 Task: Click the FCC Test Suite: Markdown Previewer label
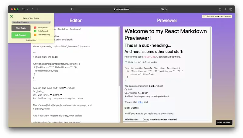point(217,16)
